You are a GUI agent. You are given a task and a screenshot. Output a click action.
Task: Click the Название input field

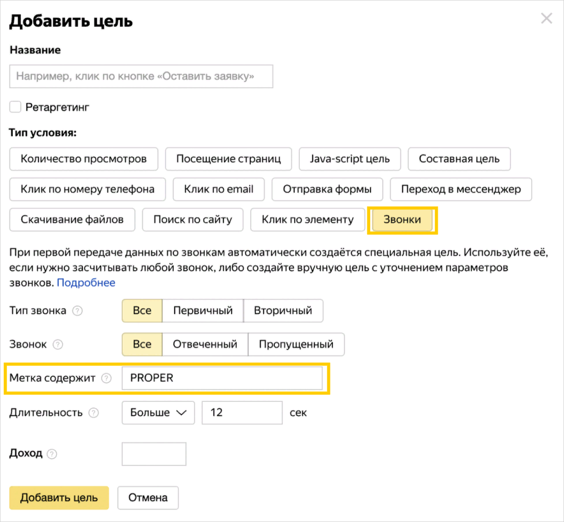[141, 77]
